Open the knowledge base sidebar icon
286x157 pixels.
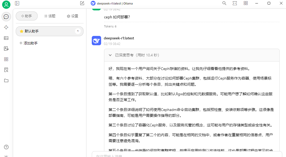pos(6,70)
